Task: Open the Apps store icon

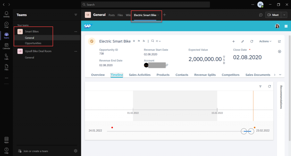Action: coord(6,140)
